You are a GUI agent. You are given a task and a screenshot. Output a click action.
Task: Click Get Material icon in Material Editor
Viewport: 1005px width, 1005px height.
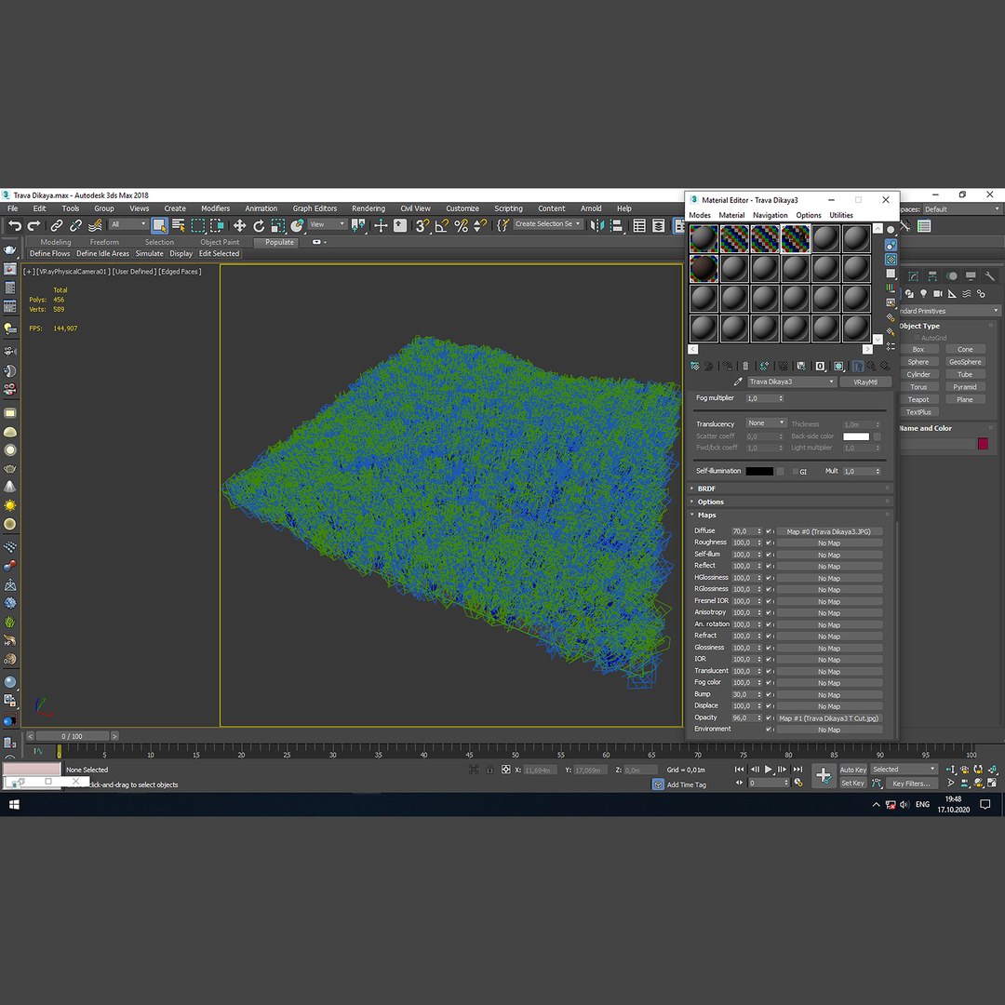(x=695, y=366)
